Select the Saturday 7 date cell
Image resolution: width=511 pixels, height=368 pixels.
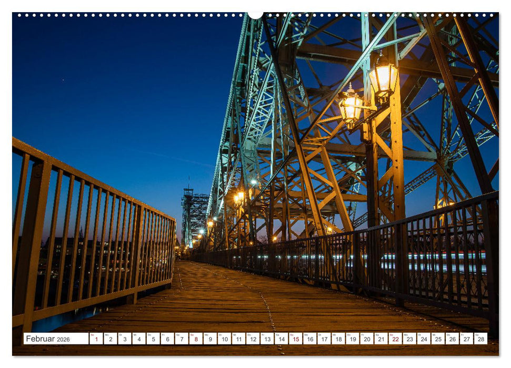[182, 338]
